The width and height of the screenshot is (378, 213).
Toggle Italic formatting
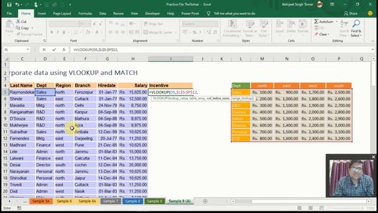point(58,32)
